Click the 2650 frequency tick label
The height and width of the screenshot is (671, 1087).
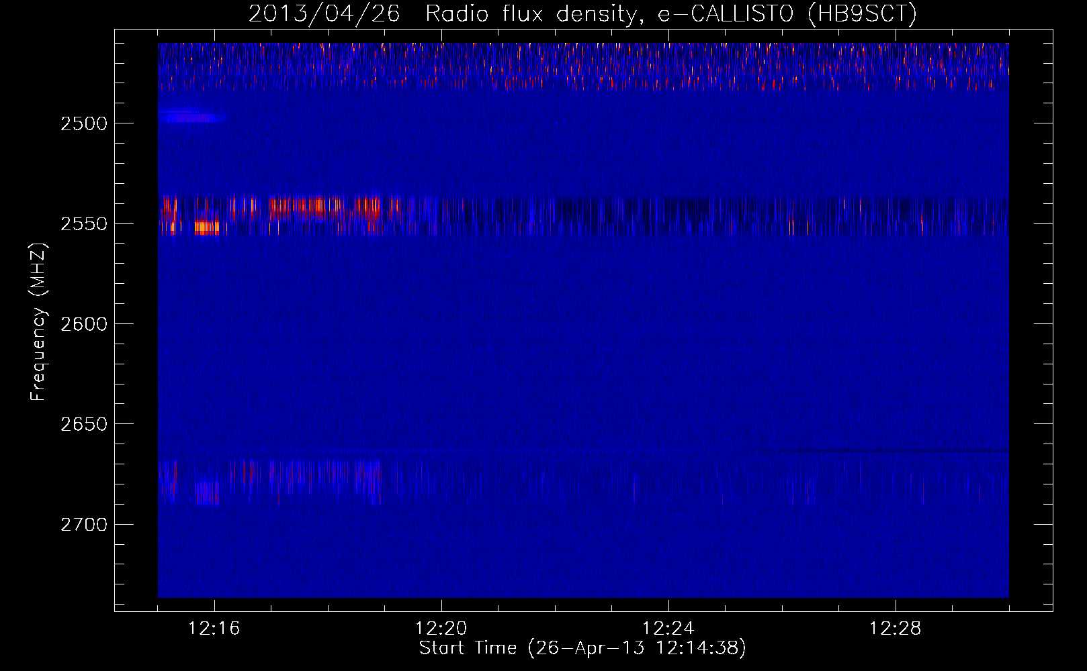pyautogui.click(x=83, y=424)
